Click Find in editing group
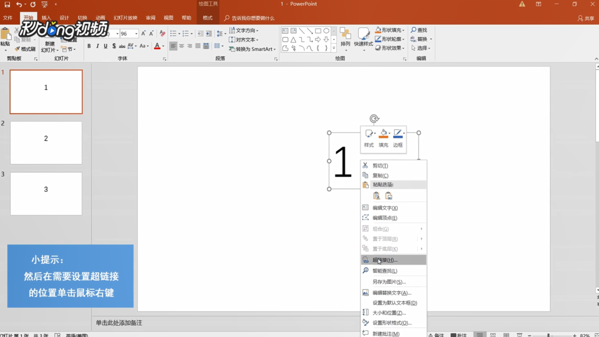The image size is (599, 337). click(419, 30)
